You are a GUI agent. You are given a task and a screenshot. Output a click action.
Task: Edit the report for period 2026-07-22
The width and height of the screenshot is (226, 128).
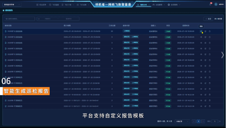205,77
